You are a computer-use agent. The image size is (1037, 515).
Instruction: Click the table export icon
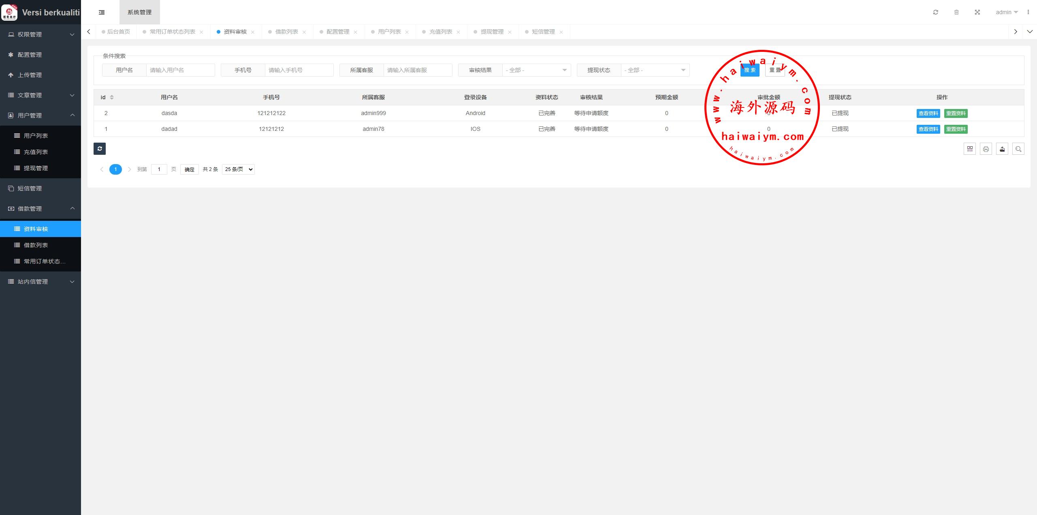[x=1002, y=149]
